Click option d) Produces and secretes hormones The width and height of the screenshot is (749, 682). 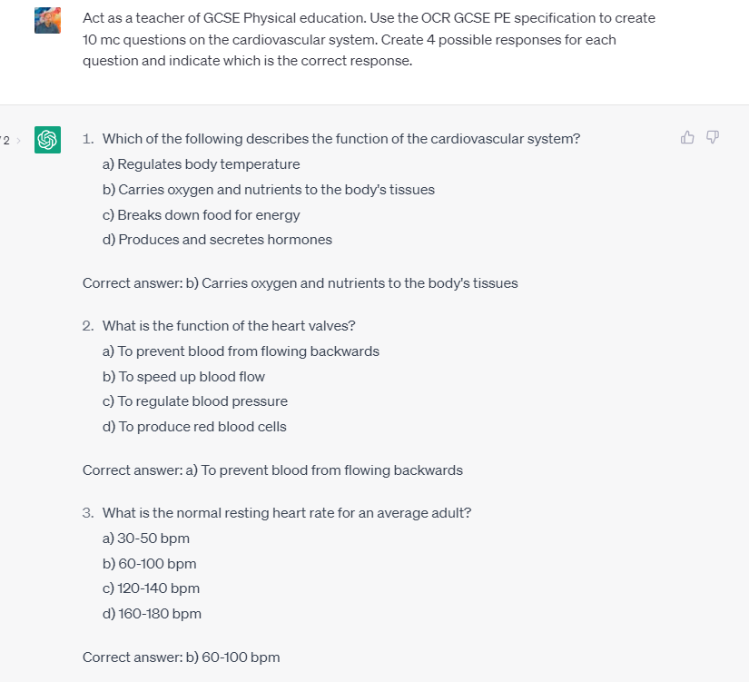click(217, 240)
